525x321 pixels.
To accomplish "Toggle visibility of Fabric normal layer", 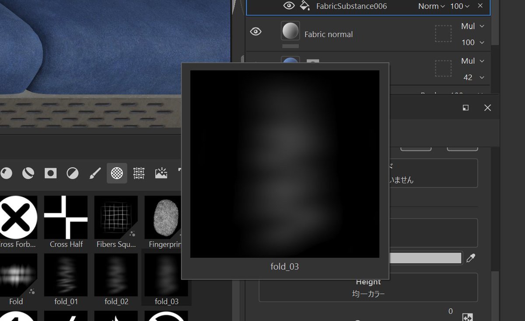I will tap(255, 32).
